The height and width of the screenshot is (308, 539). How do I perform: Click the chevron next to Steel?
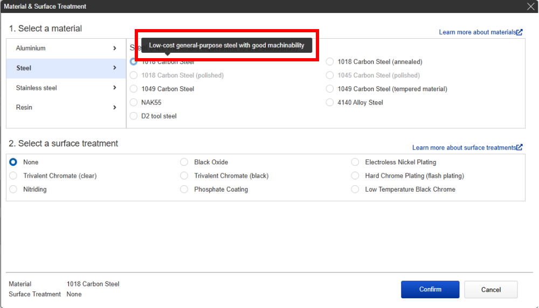click(x=115, y=68)
